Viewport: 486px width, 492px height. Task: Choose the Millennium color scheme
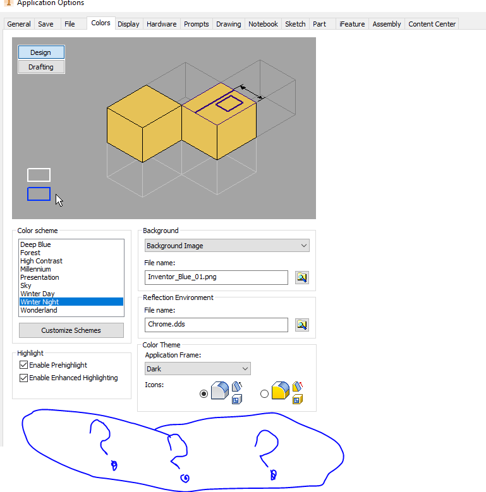71,269
